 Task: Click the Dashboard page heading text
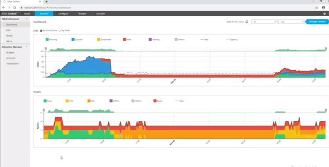tap(40, 22)
